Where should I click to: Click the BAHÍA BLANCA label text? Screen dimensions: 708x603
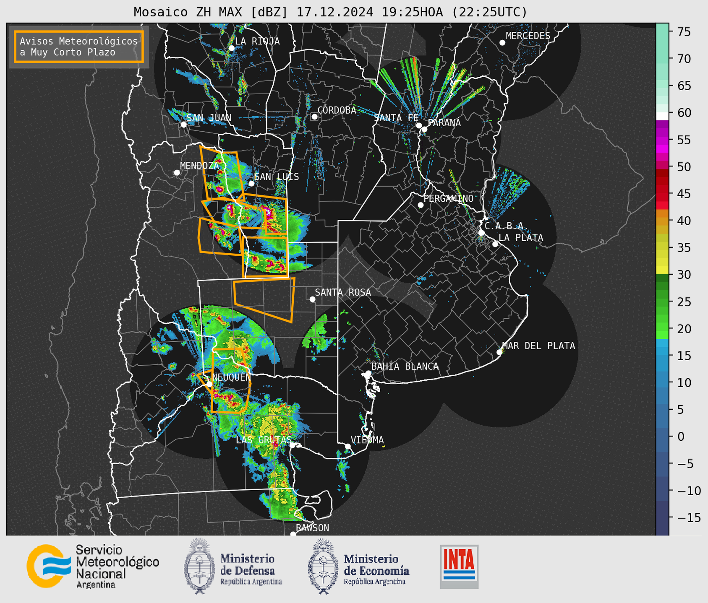405,366
